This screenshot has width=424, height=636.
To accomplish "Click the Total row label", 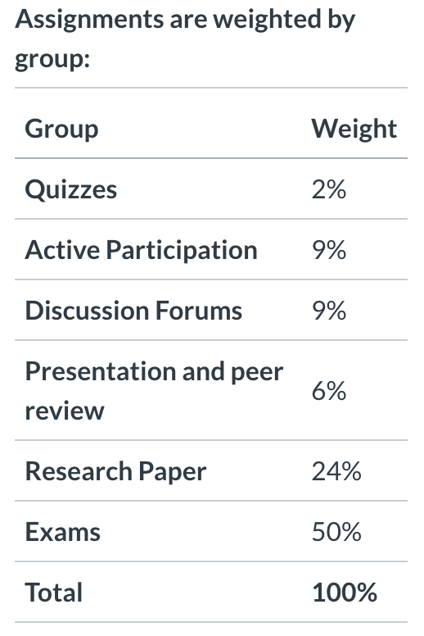I will (54, 593).
